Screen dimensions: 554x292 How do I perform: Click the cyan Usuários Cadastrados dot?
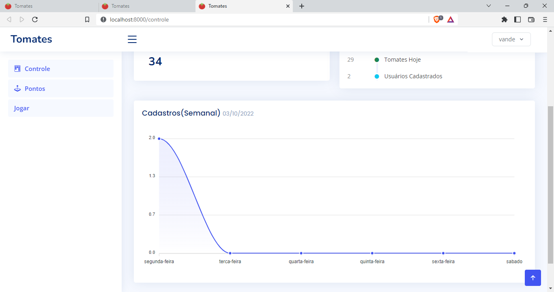[377, 76]
